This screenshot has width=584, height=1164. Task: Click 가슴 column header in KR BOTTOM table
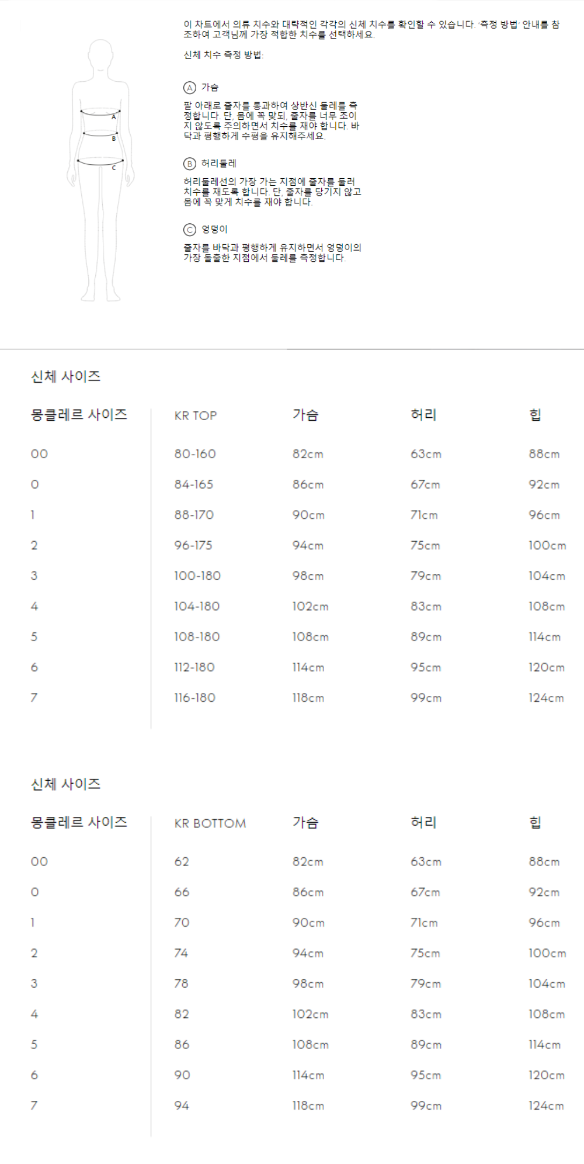305,823
